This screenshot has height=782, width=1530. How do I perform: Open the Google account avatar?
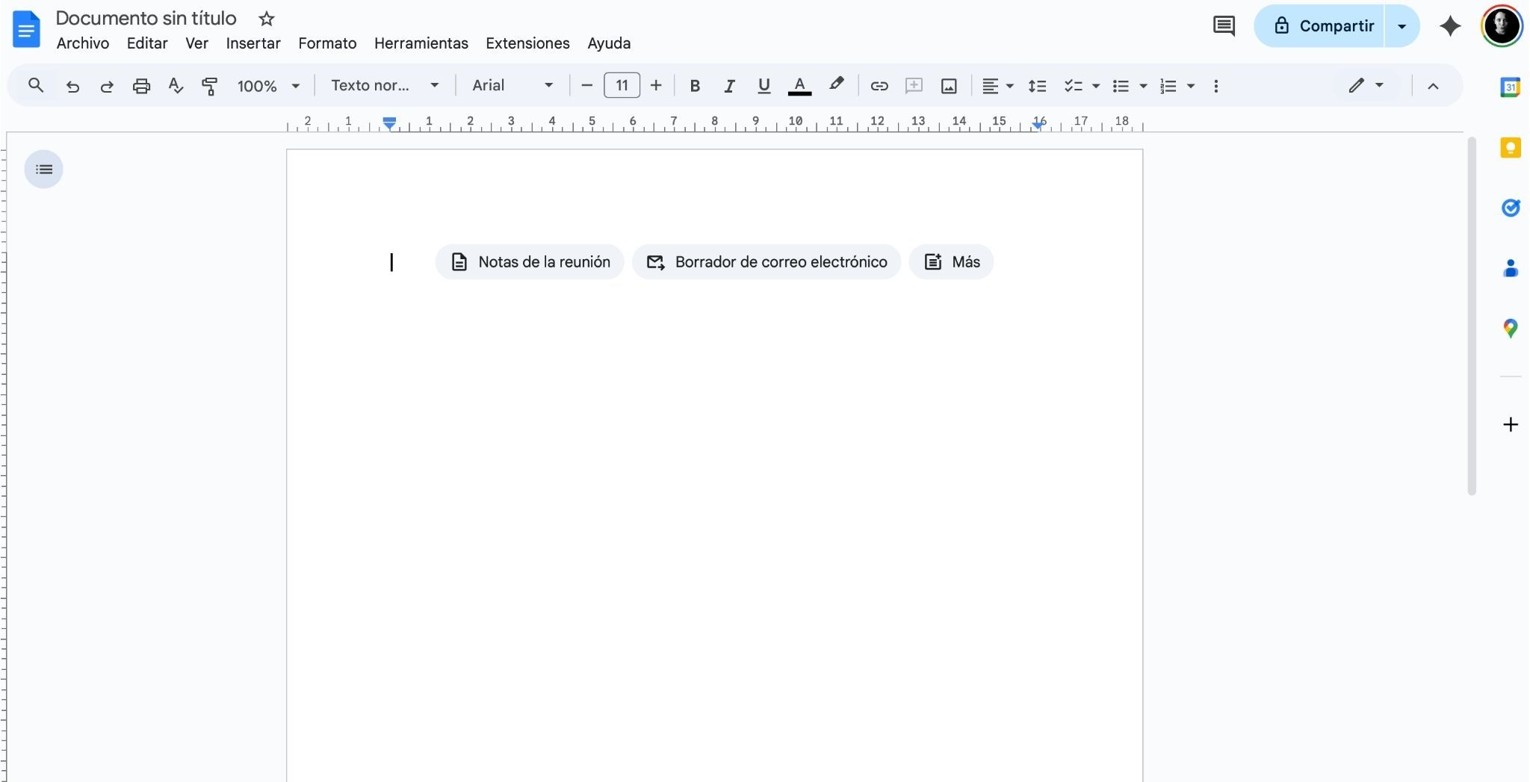pos(1502,26)
